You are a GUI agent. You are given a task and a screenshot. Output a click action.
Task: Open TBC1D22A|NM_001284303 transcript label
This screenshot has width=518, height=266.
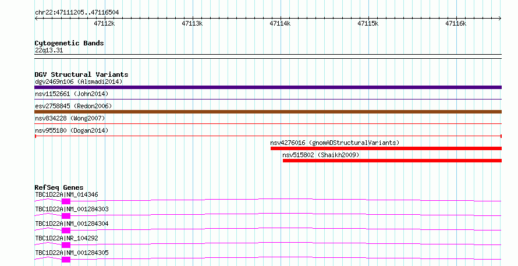[72, 209]
